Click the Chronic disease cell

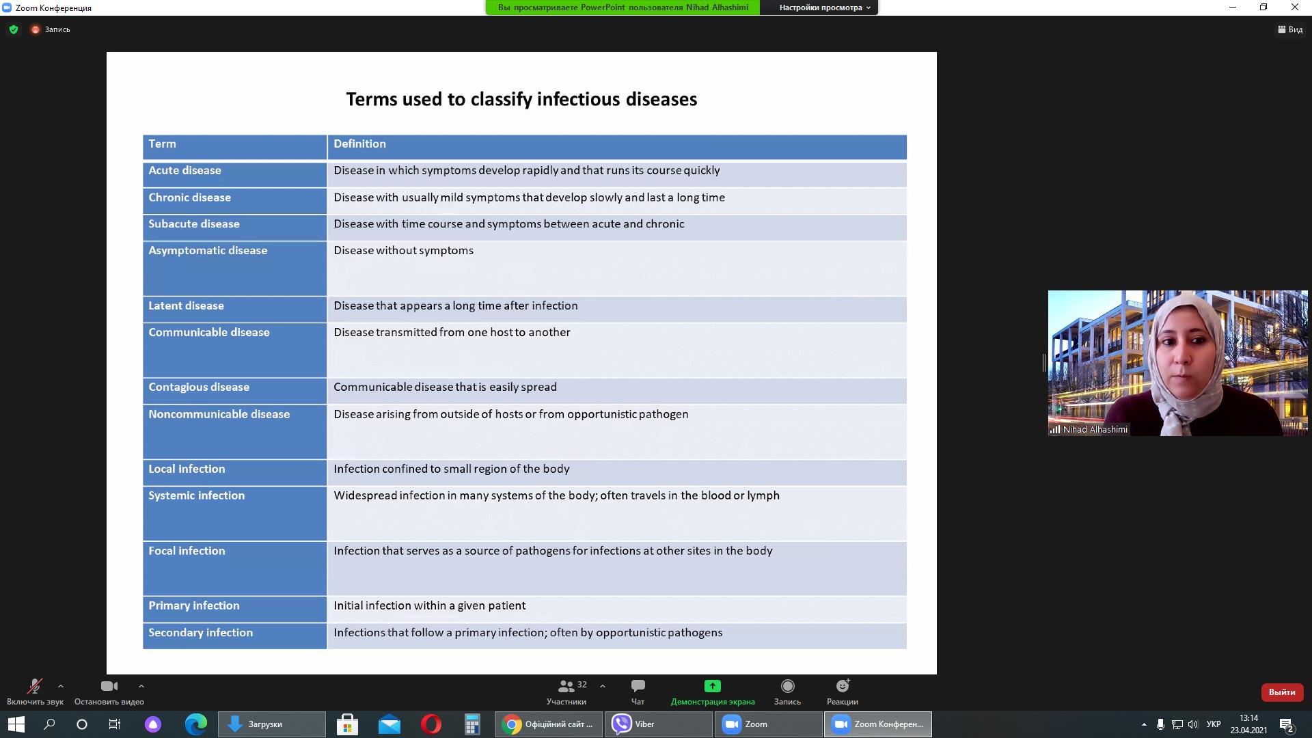click(x=235, y=201)
